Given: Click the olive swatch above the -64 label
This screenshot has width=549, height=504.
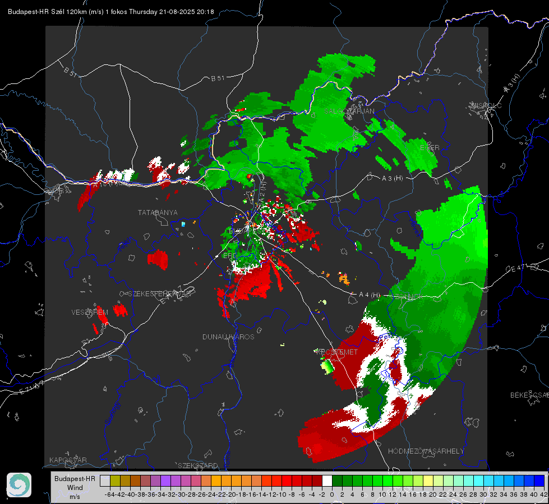Looking at the screenshot, I should pyautogui.click(x=115, y=480).
